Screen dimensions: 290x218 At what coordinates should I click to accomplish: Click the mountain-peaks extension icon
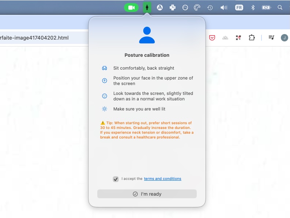[x=225, y=38]
